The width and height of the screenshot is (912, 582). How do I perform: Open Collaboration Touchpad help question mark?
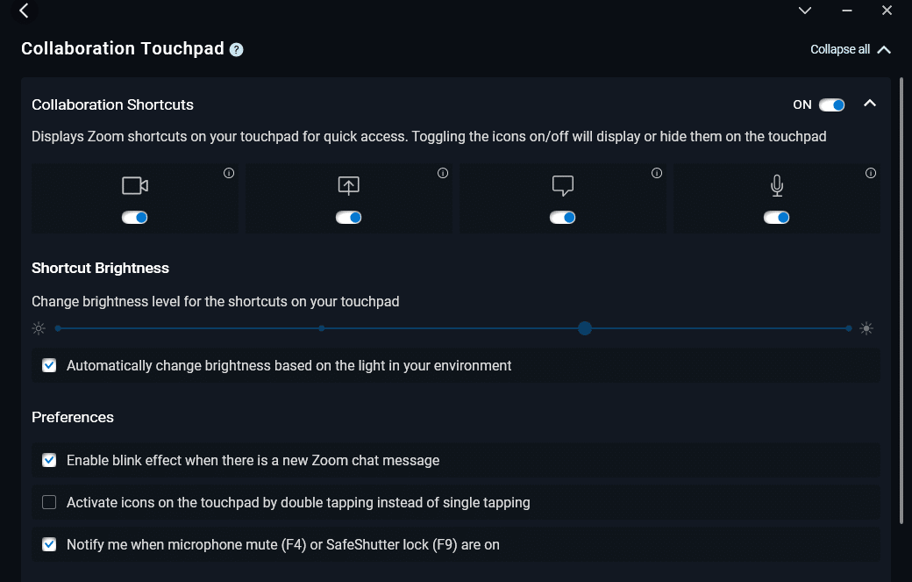point(236,49)
